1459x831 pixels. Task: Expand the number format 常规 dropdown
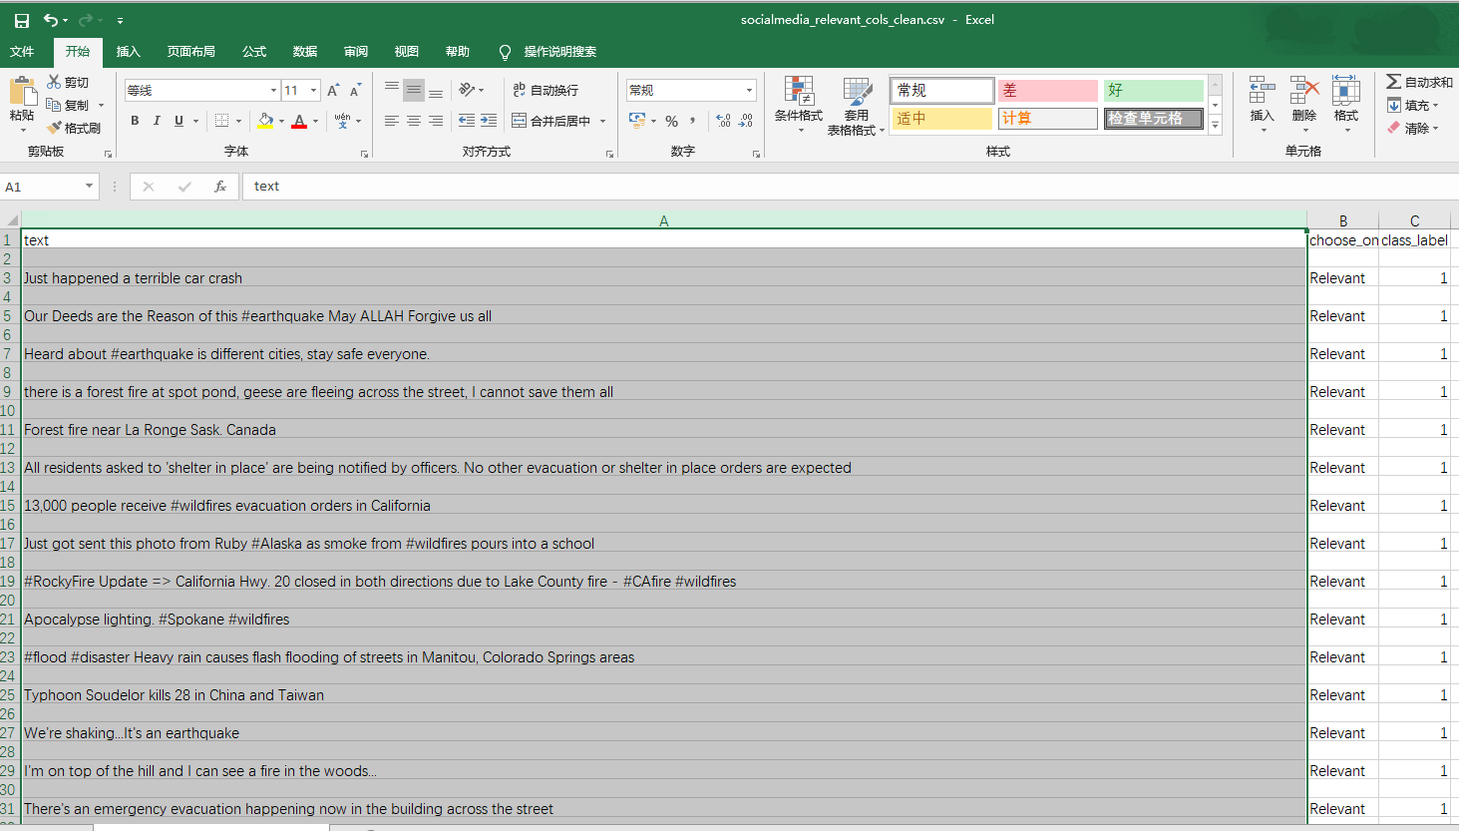pyautogui.click(x=749, y=90)
